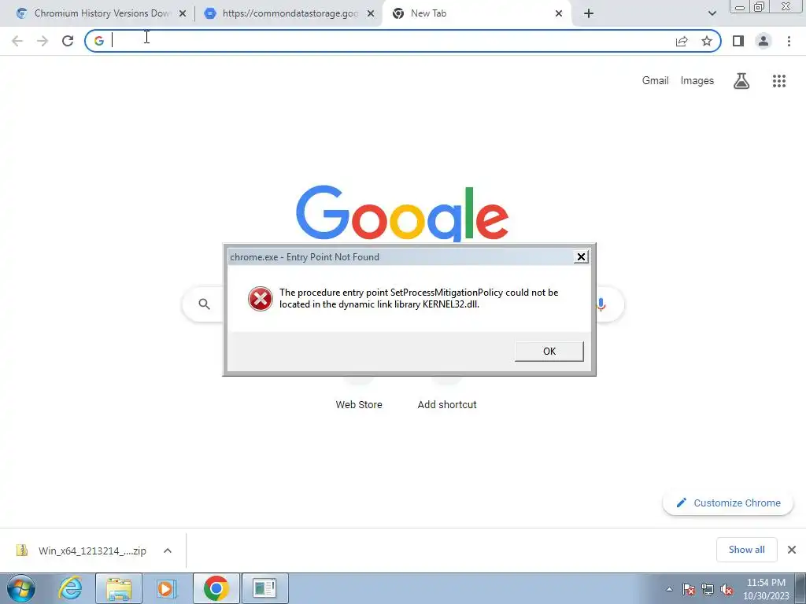Click Show all downloads
Viewport: 806px width, 604px height.
[746, 550]
